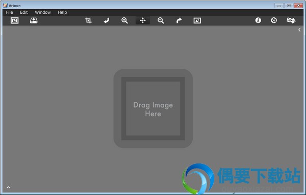The height and width of the screenshot is (195, 306).
Task: Open the Help menu
Action: (x=62, y=12)
